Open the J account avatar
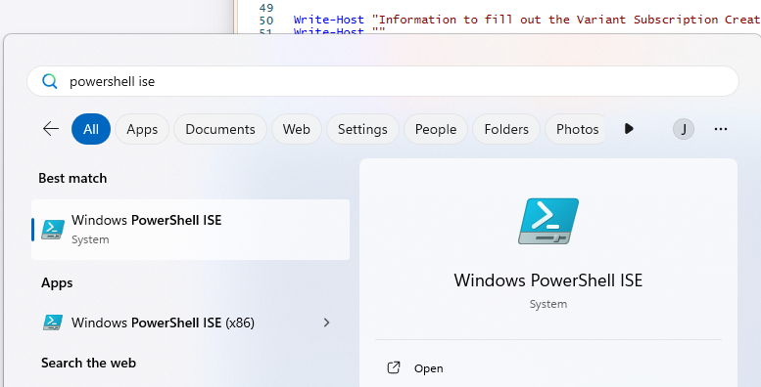Screen dimensions: 761x387 pos(684,129)
